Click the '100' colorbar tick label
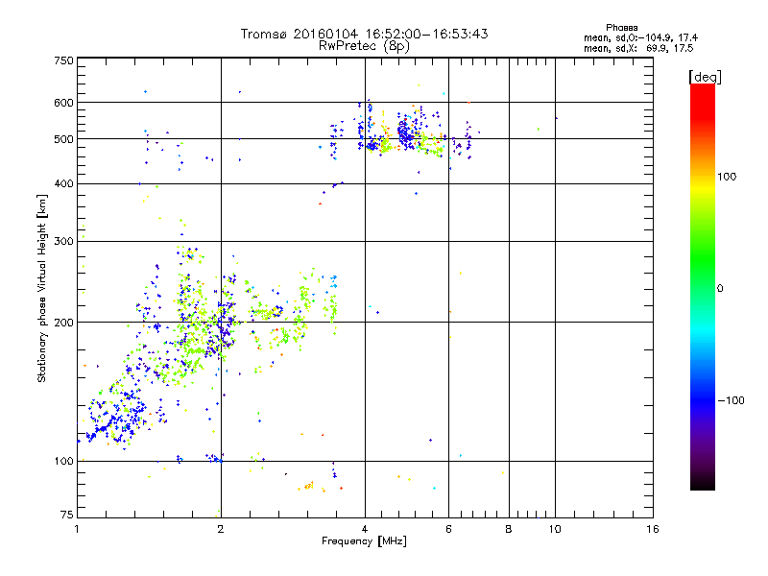The width and height of the screenshot is (768, 576). (727, 177)
